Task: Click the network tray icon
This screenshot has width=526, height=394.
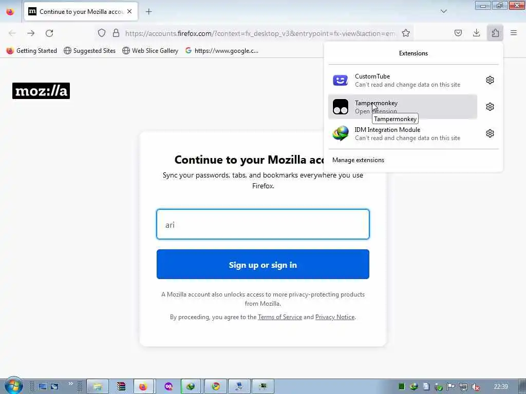Action: pos(463,387)
